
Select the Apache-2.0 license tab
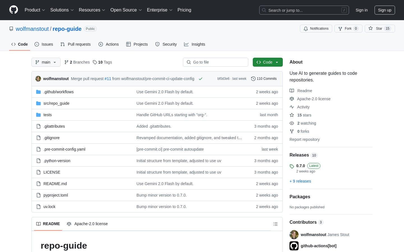click(x=87, y=224)
